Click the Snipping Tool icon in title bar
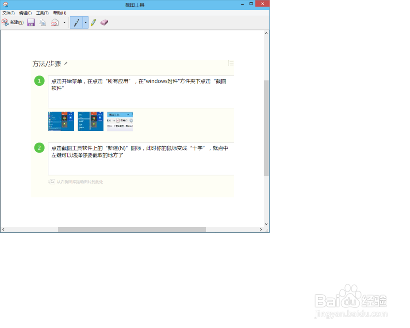Image resolution: width=410 pixels, height=328 pixels. 5,5
